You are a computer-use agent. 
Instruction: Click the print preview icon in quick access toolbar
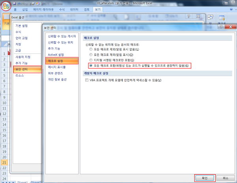coord(33,4)
